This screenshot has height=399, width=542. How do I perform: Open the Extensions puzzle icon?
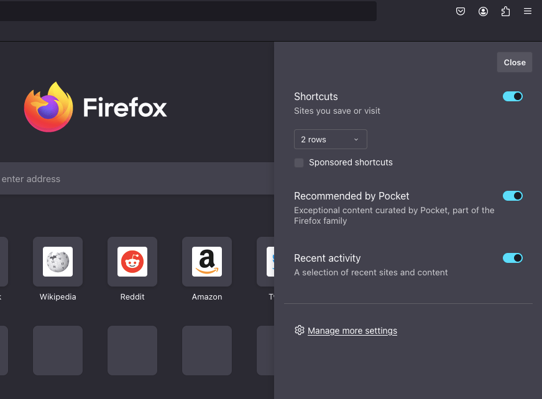click(x=505, y=11)
